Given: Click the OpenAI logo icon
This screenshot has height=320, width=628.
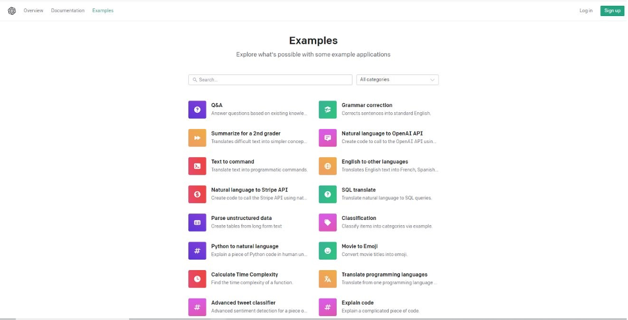Looking at the screenshot, I should tap(12, 11).
